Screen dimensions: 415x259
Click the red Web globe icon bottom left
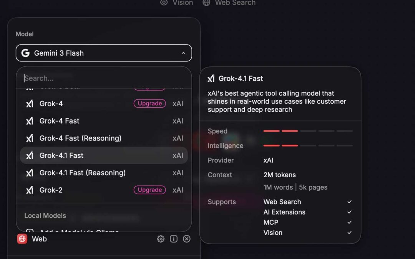pos(22,239)
